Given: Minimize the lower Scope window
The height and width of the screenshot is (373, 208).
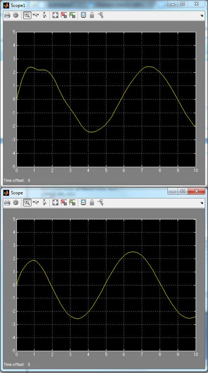Looking at the screenshot, I should (x=173, y=191).
